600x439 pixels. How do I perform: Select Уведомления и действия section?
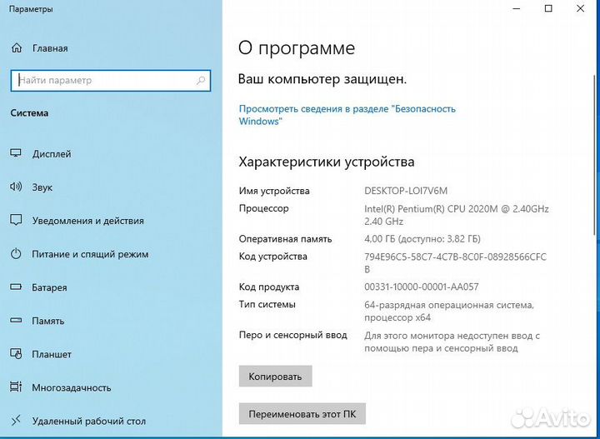pyautogui.click(x=88, y=221)
